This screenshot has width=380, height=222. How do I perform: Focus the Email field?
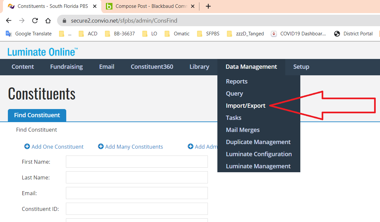click(137, 193)
